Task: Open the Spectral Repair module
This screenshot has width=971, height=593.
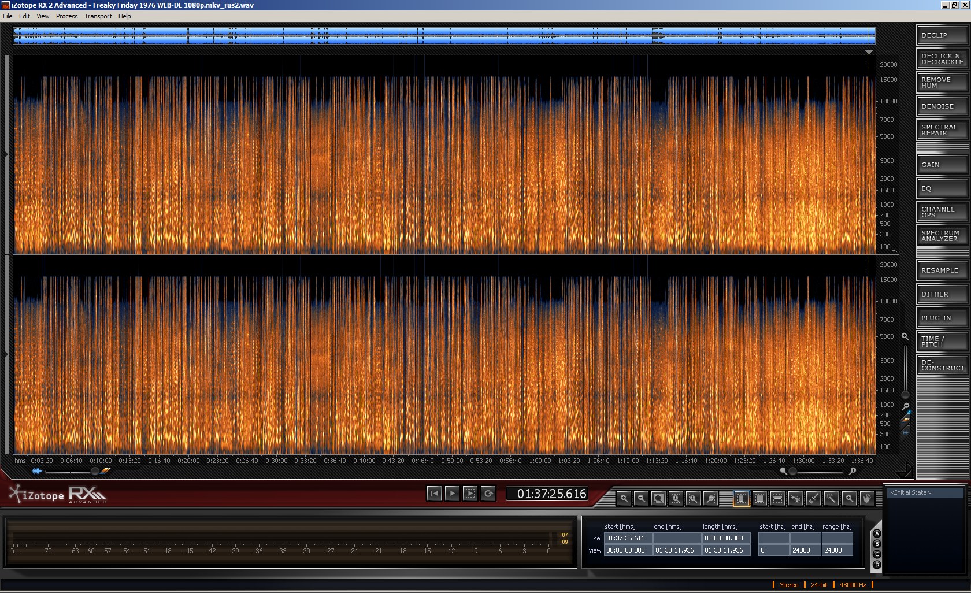Action: (942, 130)
